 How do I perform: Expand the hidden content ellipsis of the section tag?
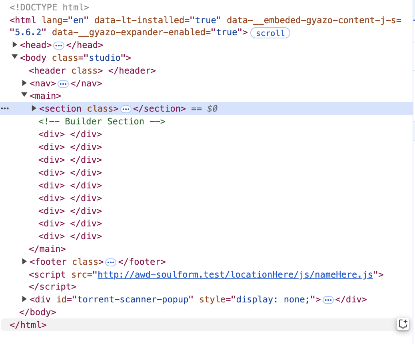[x=126, y=108]
